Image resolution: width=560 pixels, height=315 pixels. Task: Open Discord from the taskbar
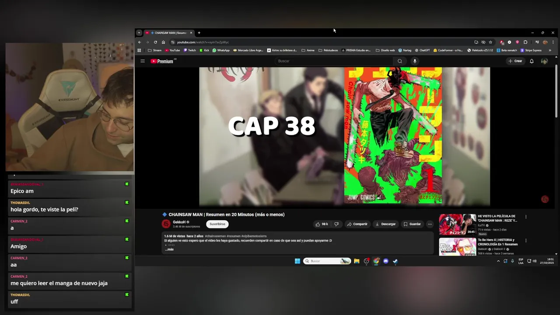[x=385, y=261]
